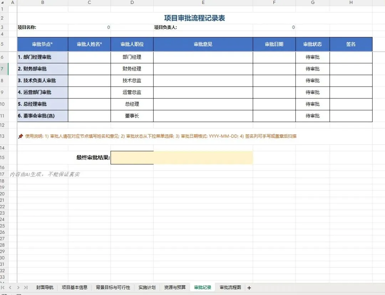Open the 背景目标与可行性 sheet tab
Screen dimensions: 385x295
[x=113, y=288]
